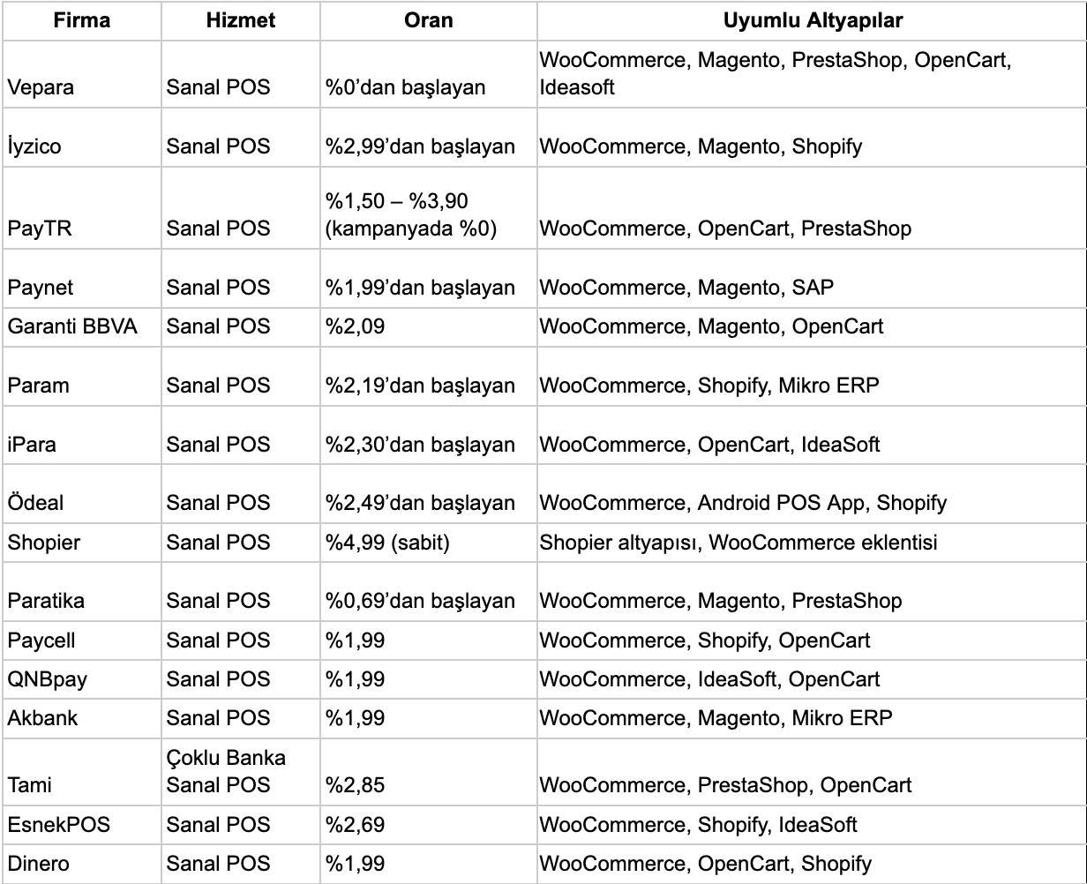Select the "%4,99 (sabit)" rate cell
1087x884 pixels.
coord(387,543)
